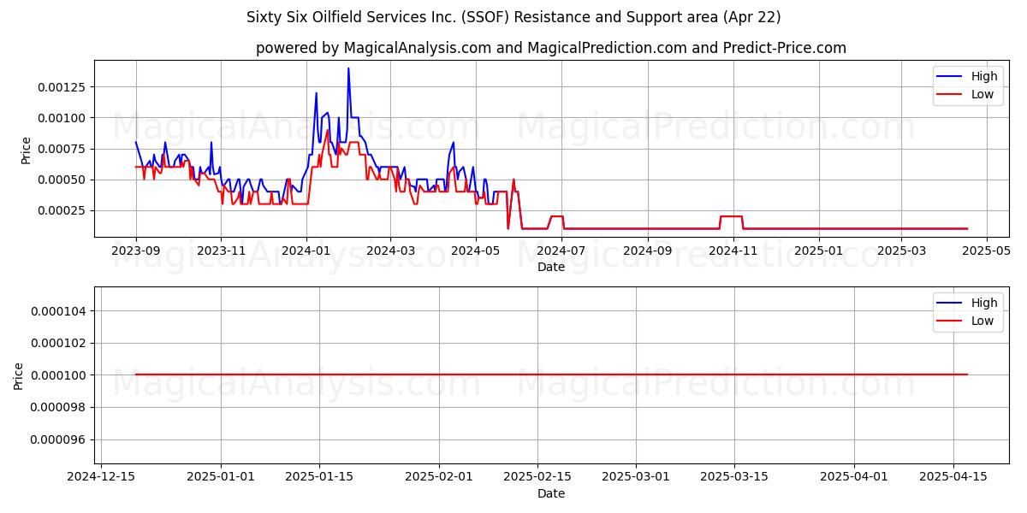Click the Date axis title under bottom chart
The width and height of the screenshot is (1027, 513).
point(551,493)
